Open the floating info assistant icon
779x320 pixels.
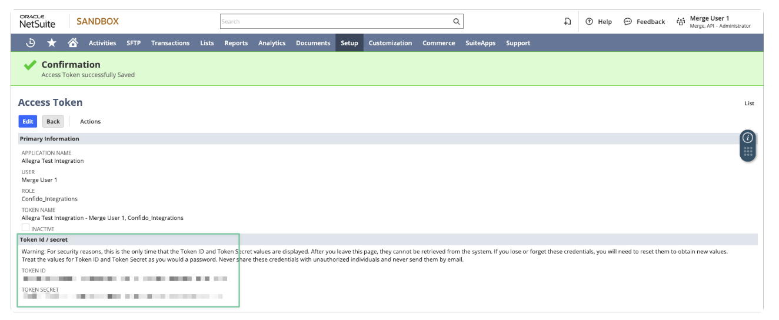(x=748, y=138)
